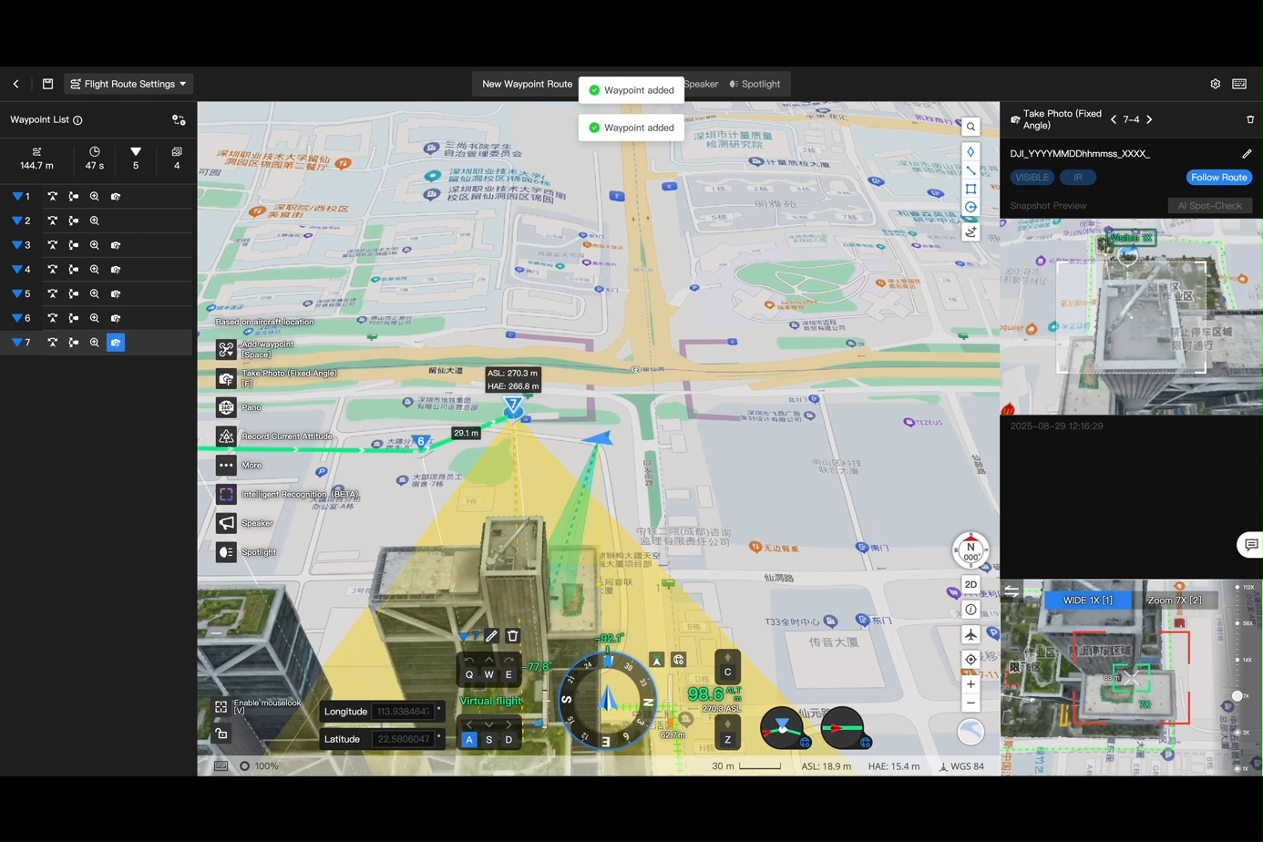Screen dimensions: 1263x842
Task: Click the Record Current Attitude icon
Action: [226, 436]
